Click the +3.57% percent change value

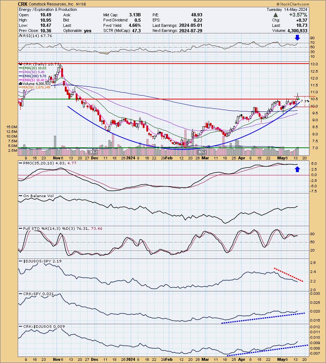[298, 15]
